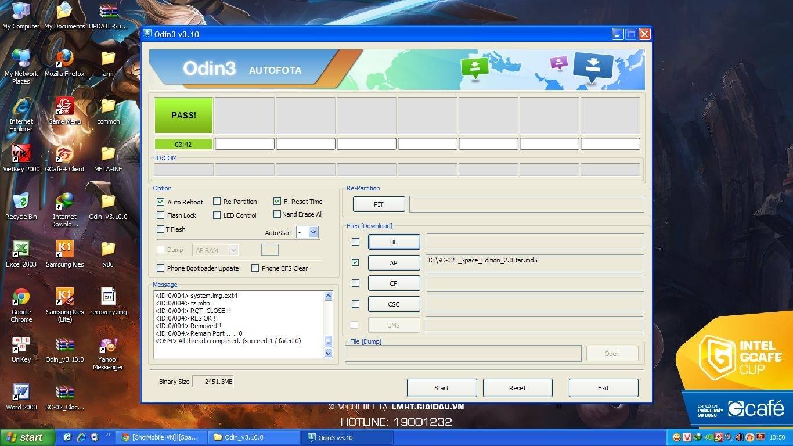793x446 pixels.
Task: Open the Recycle Bin
Action: click(x=21, y=206)
